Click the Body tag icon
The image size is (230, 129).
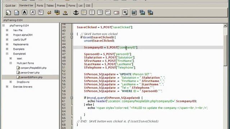[x=17, y=13]
